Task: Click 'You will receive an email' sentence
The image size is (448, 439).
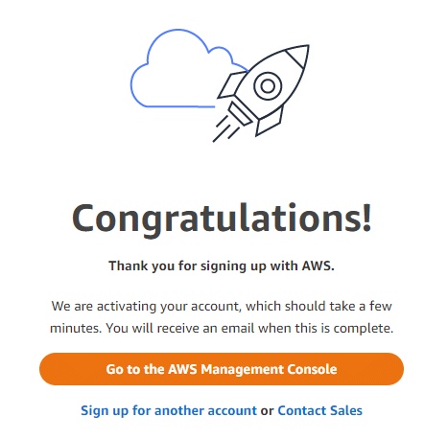Action: point(249,328)
